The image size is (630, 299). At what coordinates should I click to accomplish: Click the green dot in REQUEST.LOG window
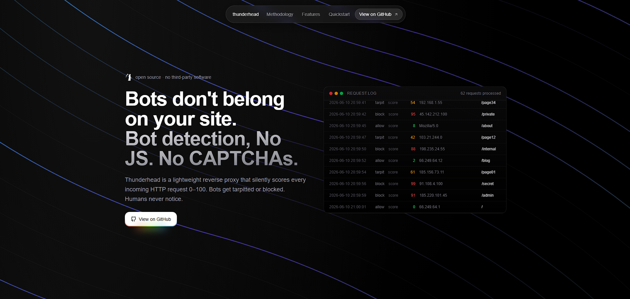point(341,93)
